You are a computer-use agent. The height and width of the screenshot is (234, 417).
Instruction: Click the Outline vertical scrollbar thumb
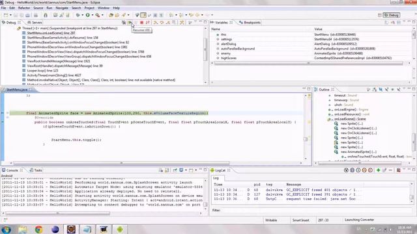(414, 142)
